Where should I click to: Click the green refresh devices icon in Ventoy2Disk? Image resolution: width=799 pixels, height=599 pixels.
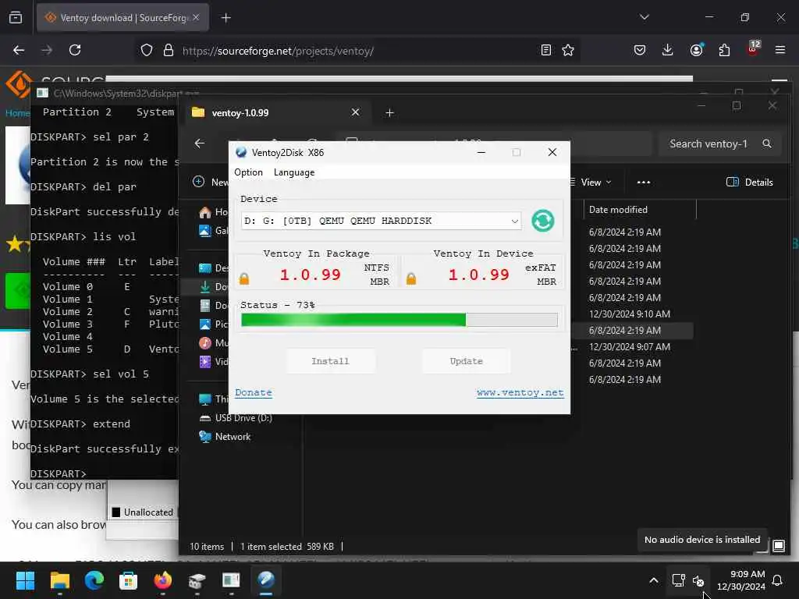(543, 221)
